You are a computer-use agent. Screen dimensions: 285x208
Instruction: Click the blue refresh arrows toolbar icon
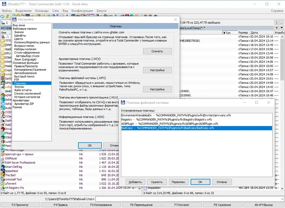click(x=2, y=16)
